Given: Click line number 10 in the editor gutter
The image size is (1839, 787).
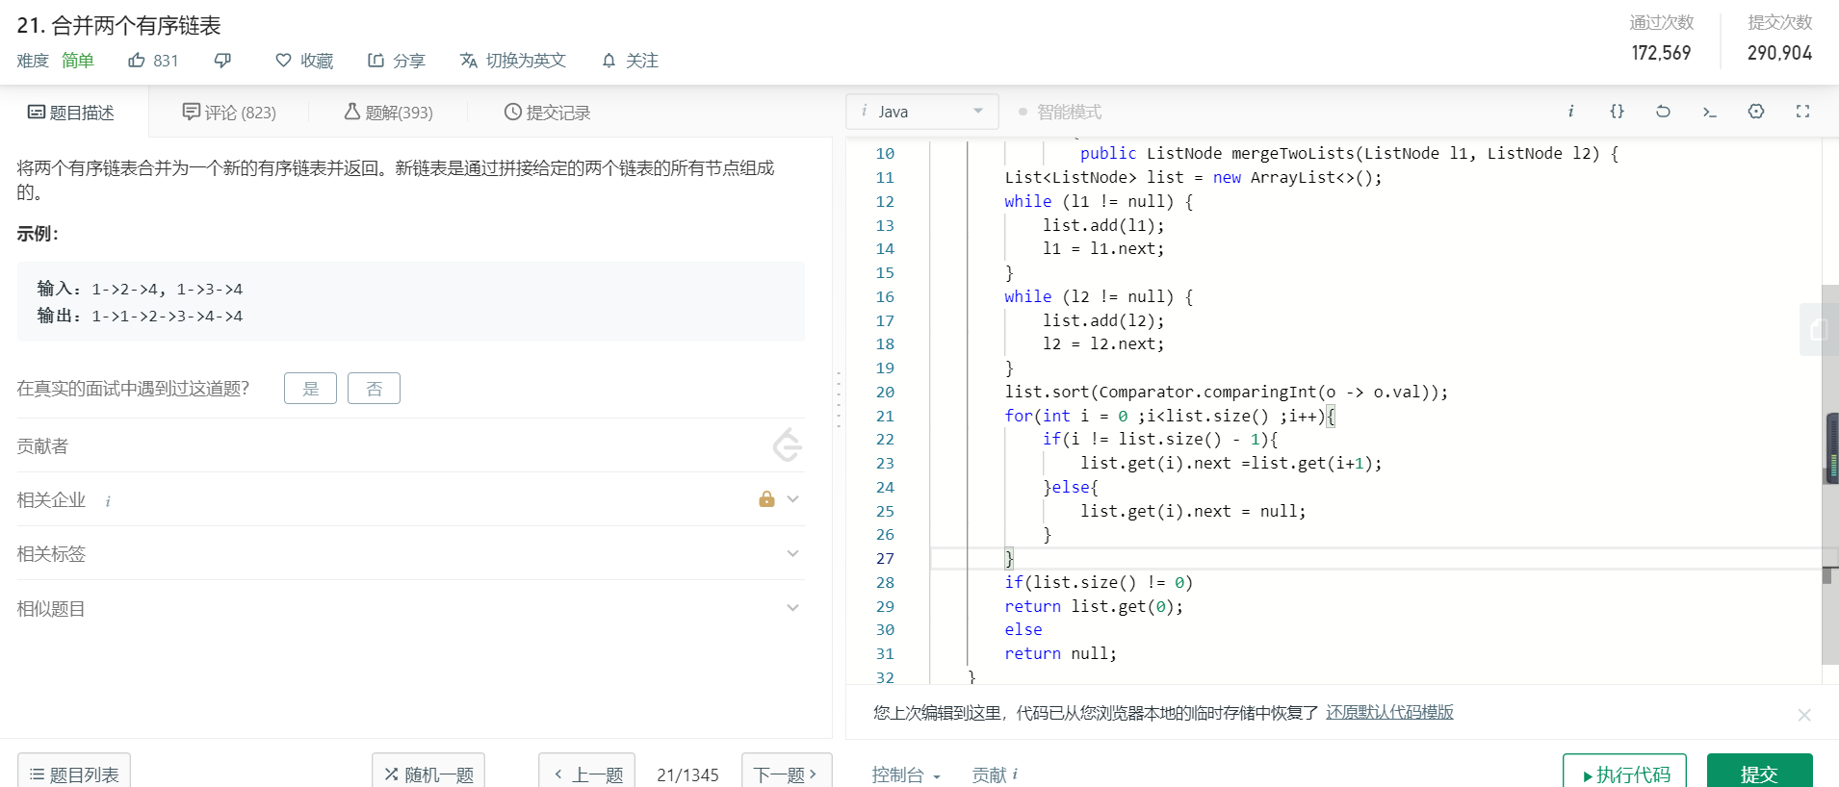Looking at the screenshot, I should coord(885,153).
